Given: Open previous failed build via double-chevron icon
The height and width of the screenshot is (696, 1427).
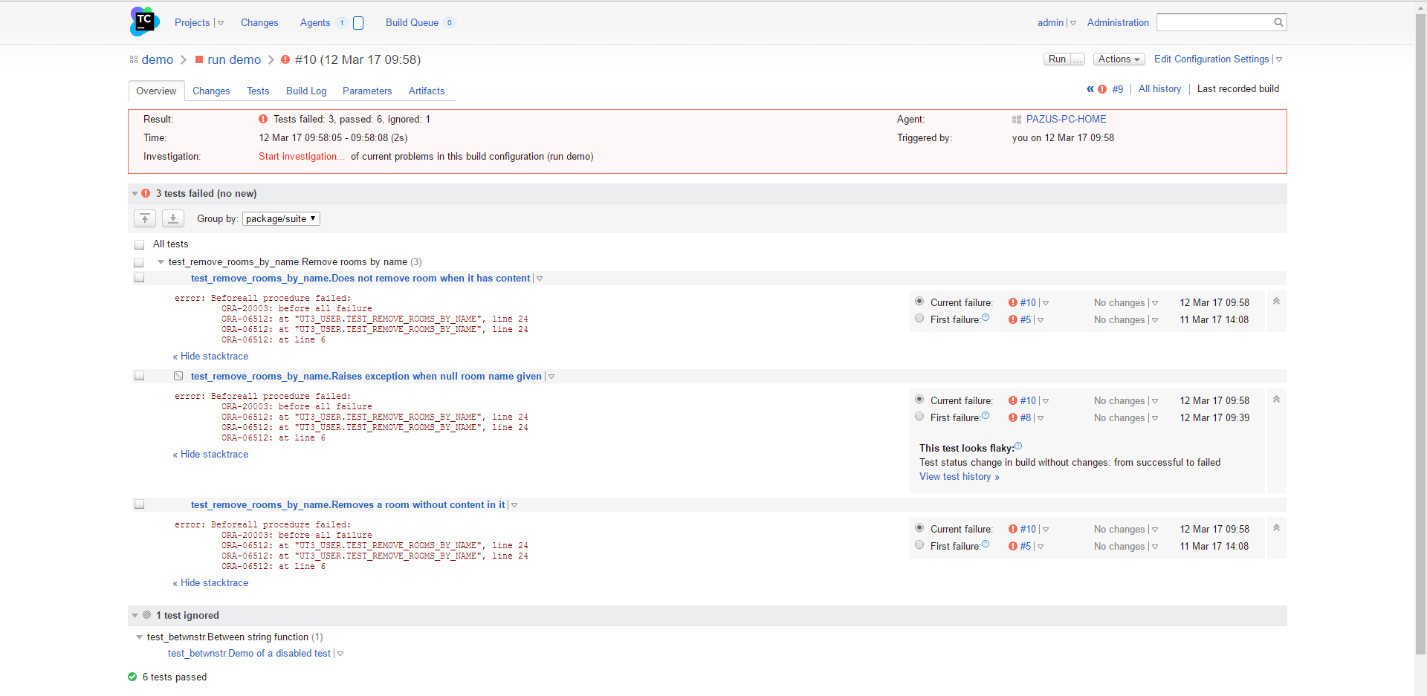Looking at the screenshot, I should tap(1091, 89).
